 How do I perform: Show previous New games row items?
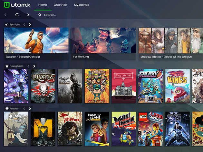[x=28, y=66]
